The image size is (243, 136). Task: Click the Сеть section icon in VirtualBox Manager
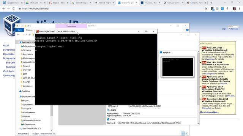click(108, 119)
